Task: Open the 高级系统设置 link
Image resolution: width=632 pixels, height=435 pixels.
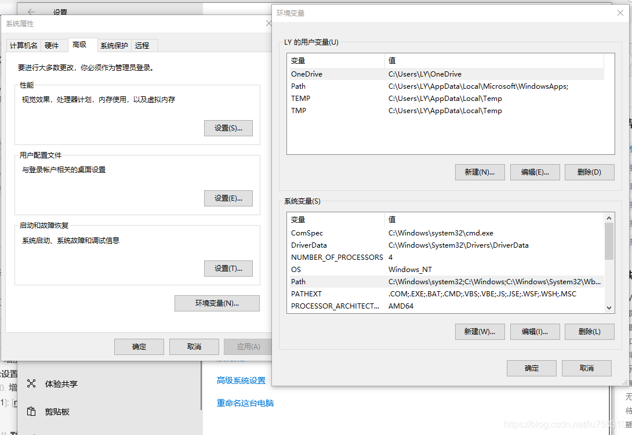Action: (x=241, y=380)
